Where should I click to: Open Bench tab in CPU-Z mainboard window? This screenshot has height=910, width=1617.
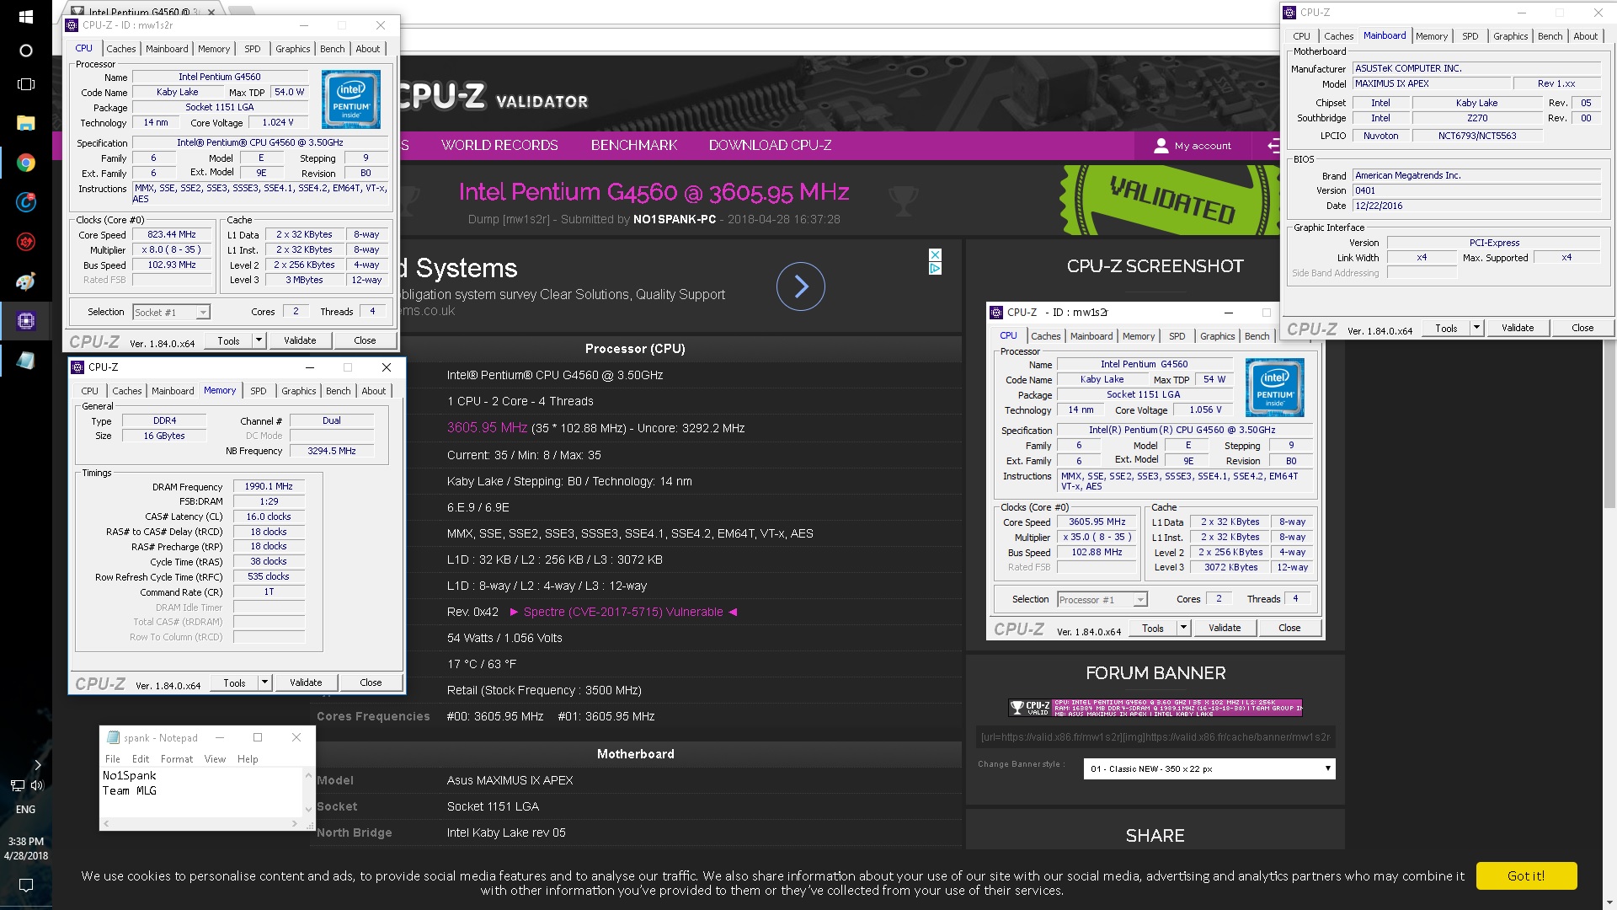[x=1550, y=36]
